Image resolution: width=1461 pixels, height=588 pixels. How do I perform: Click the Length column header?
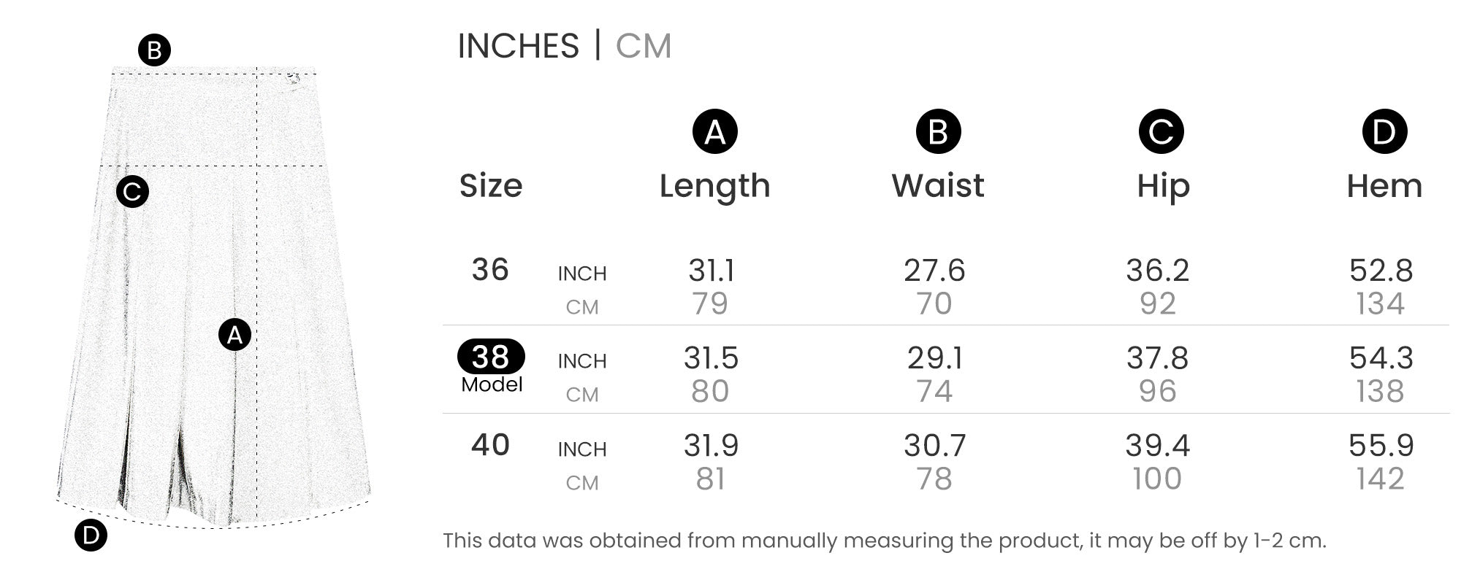click(x=714, y=186)
